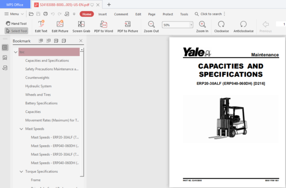This screenshot has height=188, width=286.
Task: Click the Edit Picture tool
Action: coord(60,27)
